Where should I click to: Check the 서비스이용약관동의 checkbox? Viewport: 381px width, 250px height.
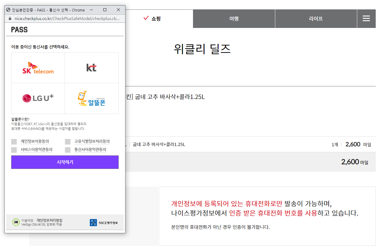click(x=14, y=150)
